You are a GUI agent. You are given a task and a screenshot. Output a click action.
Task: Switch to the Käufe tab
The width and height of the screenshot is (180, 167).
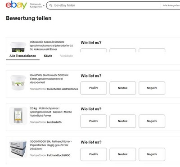coord(48,56)
